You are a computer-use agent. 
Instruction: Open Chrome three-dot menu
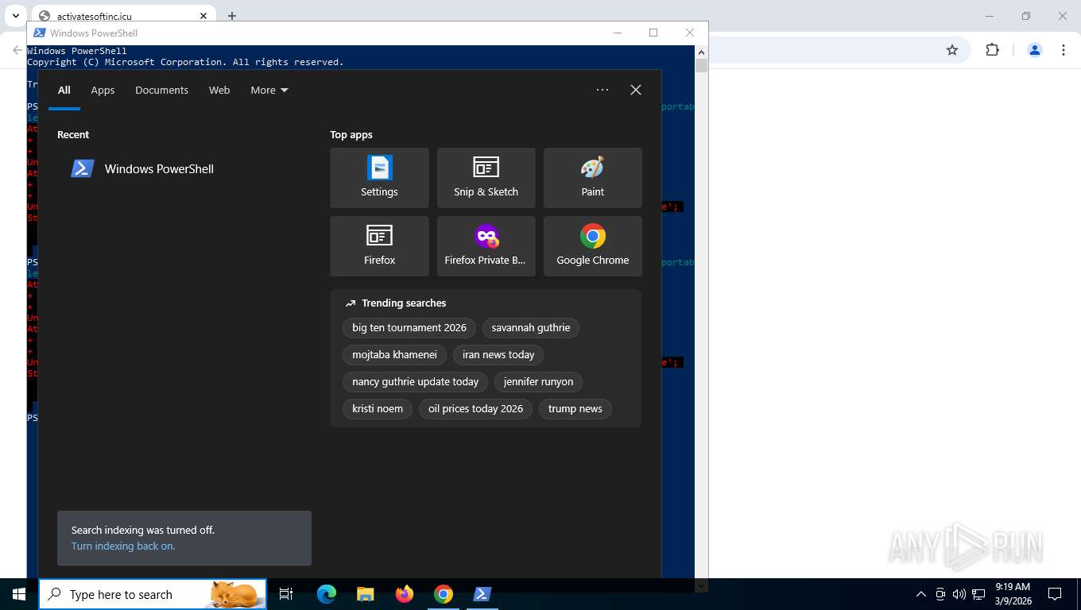point(1064,50)
